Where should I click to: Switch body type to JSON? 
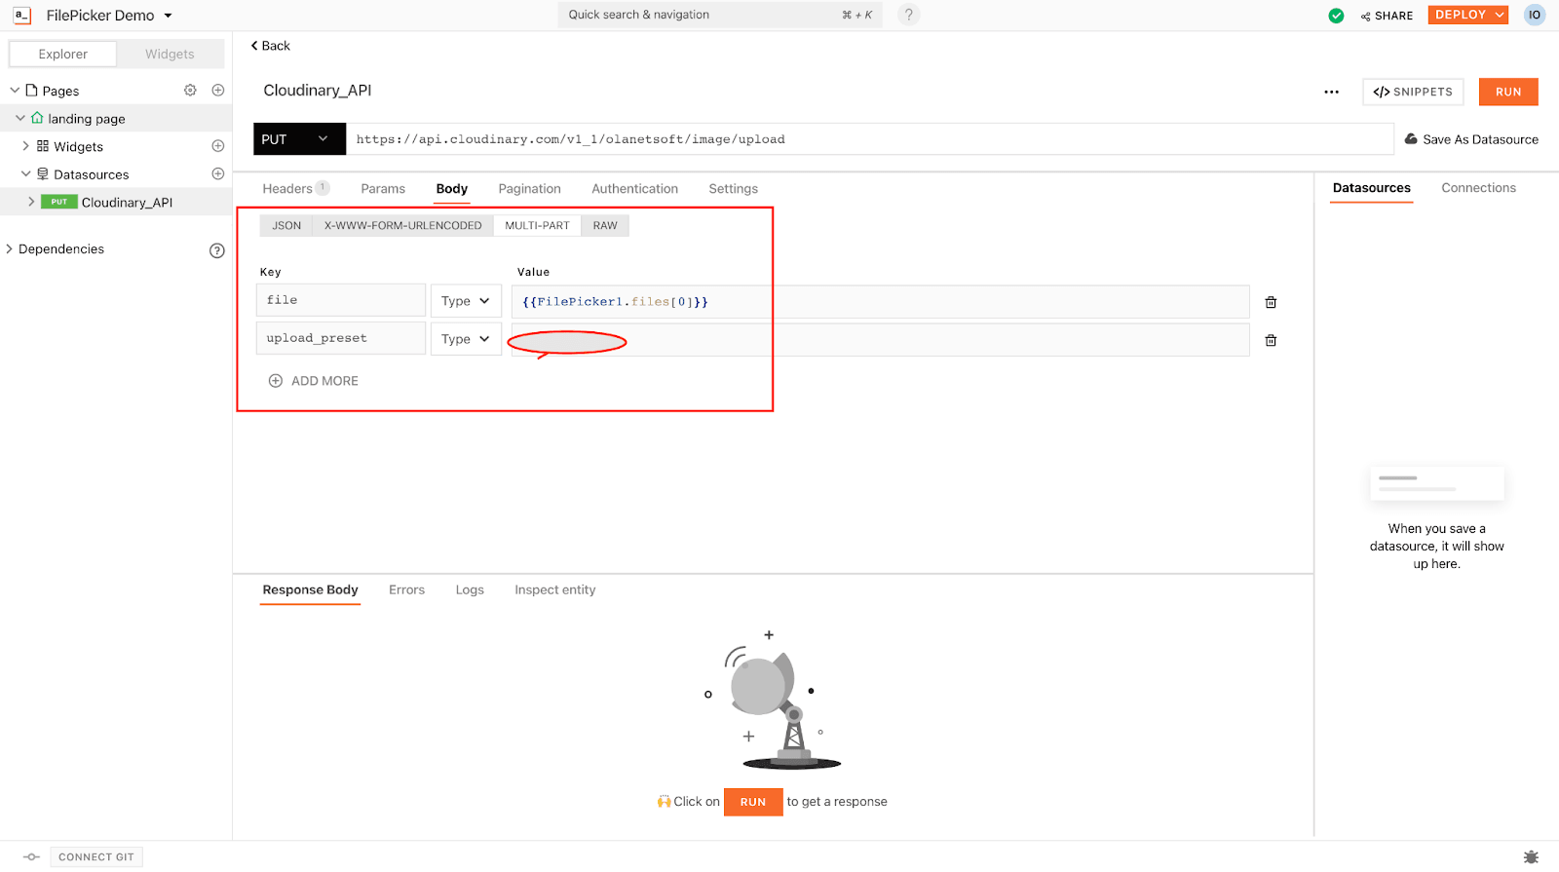[x=286, y=226]
